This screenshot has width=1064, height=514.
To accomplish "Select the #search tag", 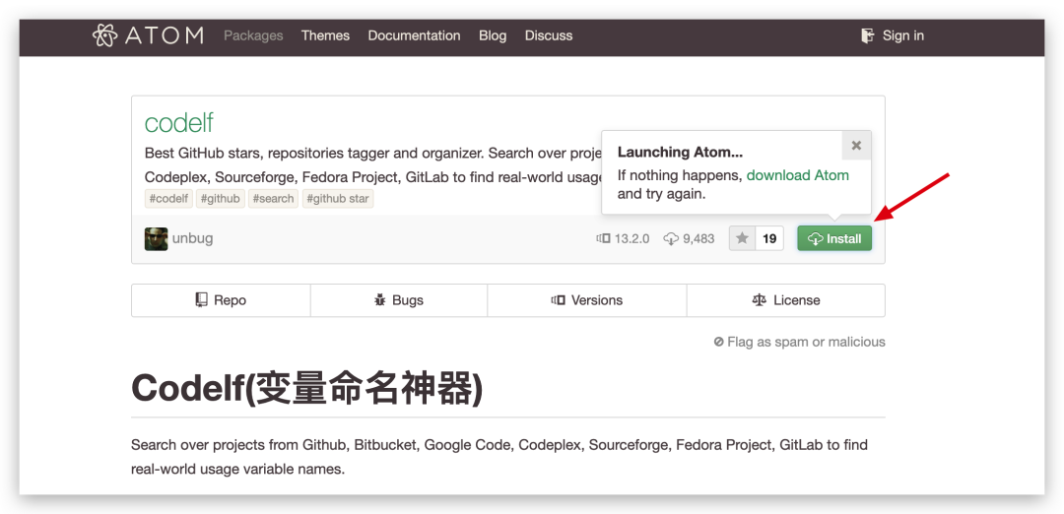I will [274, 199].
